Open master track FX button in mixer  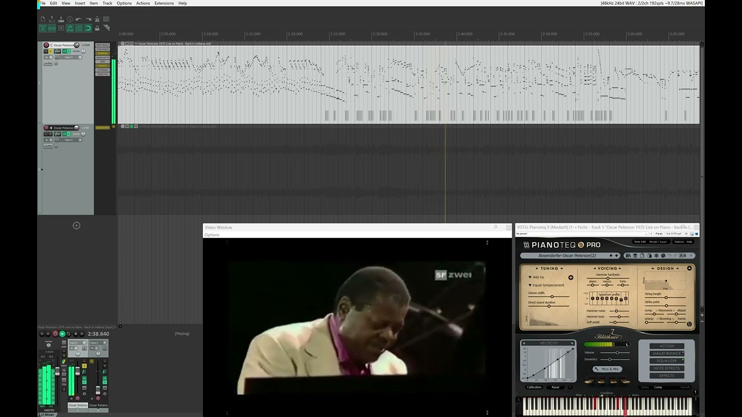click(64, 370)
